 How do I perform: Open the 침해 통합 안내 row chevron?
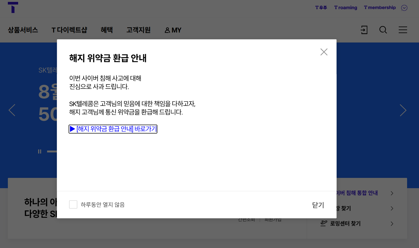tap(392, 193)
